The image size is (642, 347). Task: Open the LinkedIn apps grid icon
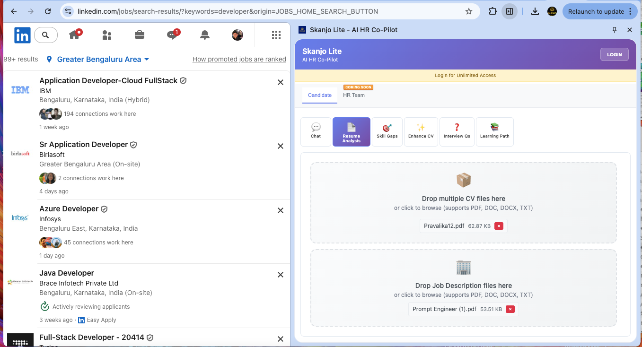(276, 35)
